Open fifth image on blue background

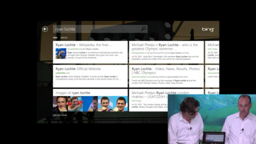pos(120,104)
